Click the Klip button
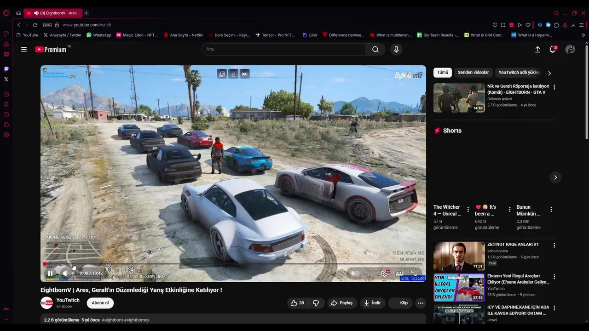Screen dimensions: 589x331 401,303
